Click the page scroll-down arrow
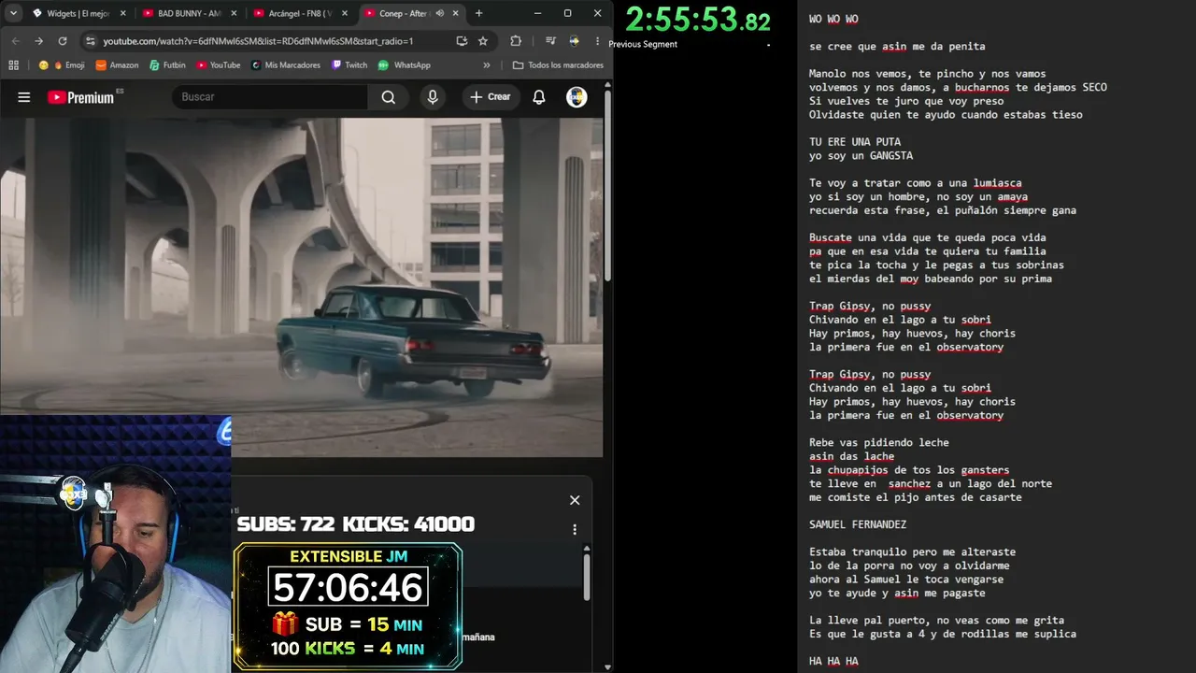Image resolution: width=1196 pixels, height=673 pixels. (x=608, y=666)
